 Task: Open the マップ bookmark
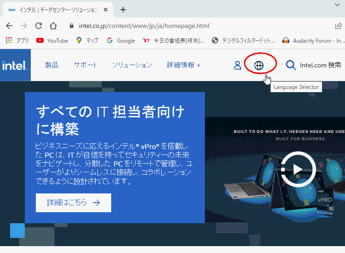tap(87, 40)
